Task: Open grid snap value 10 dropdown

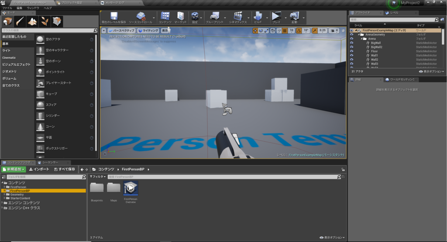Action: pyautogui.click(x=291, y=31)
